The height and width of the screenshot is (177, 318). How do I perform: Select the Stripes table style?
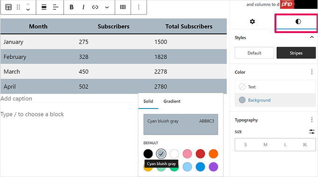click(x=296, y=53)
